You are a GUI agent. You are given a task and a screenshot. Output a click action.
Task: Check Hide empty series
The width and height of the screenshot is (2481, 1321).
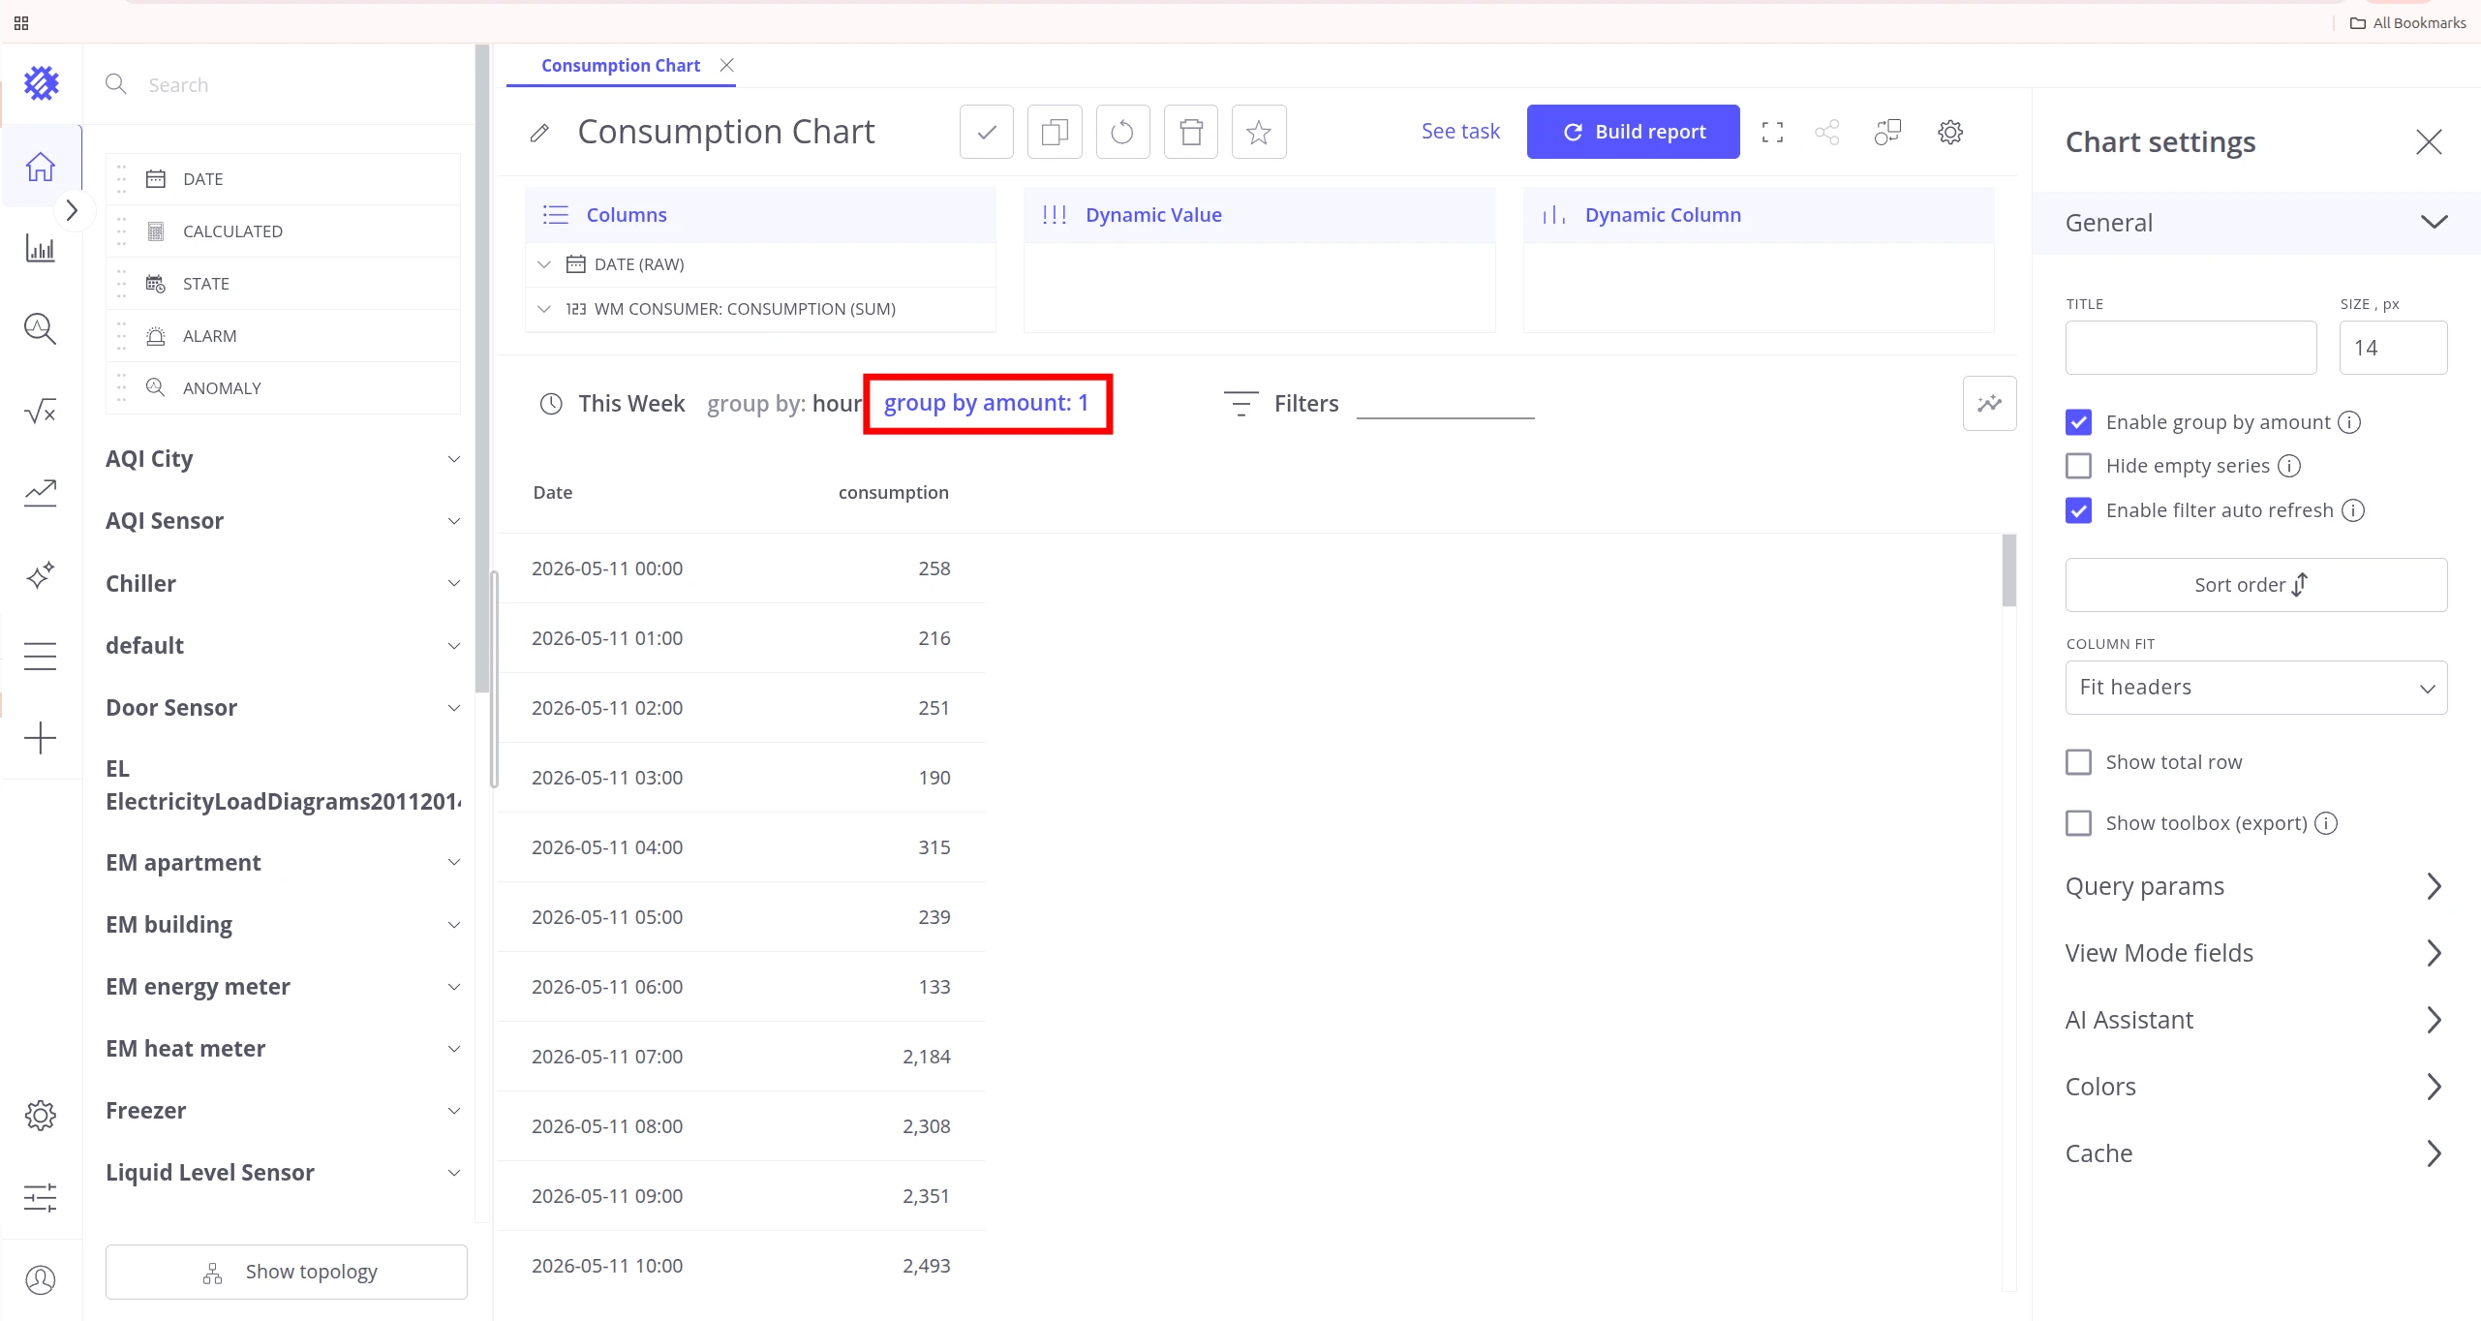[x=2078, y=466]
